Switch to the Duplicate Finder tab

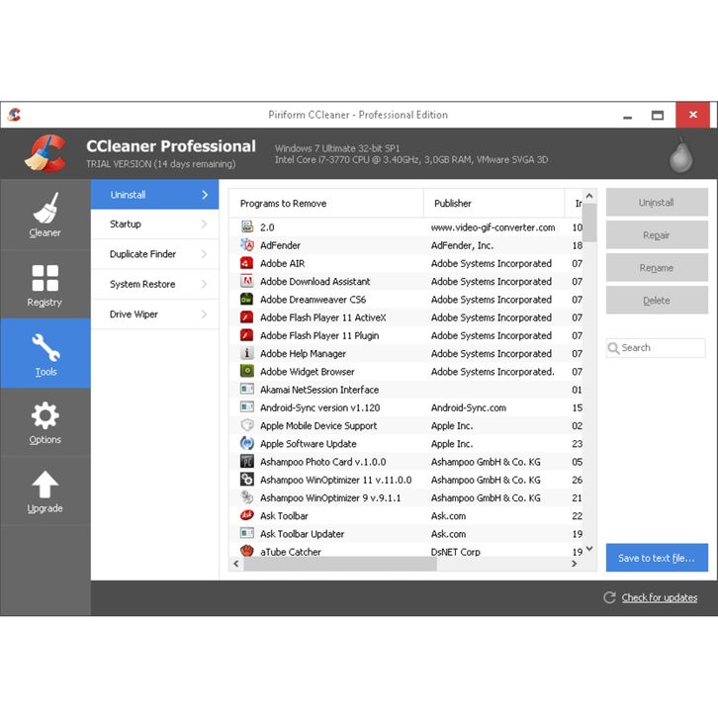click(143, 254)
